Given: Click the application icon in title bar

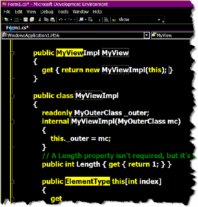Looking at the screenshot, I should [4, 4].
